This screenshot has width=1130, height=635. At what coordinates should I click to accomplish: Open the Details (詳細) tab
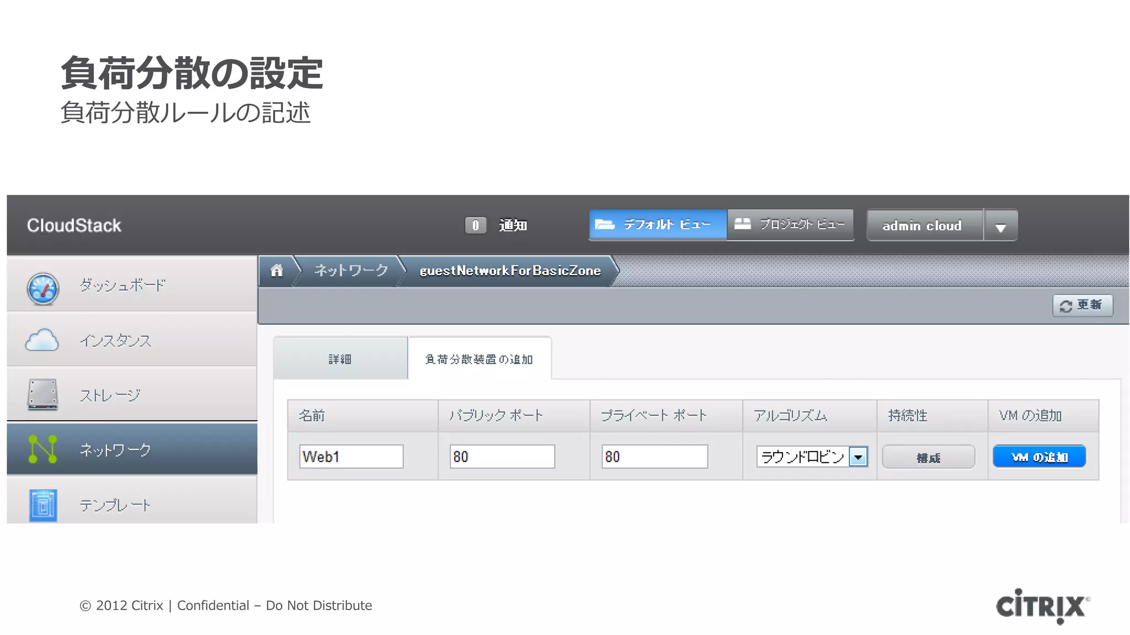point(340,359)
